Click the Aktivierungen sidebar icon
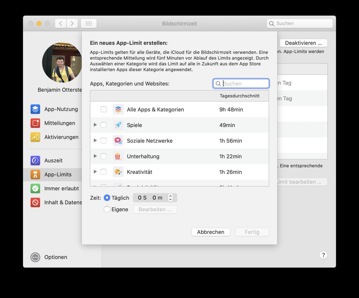 pyautogui.click(x=35, y=137)
